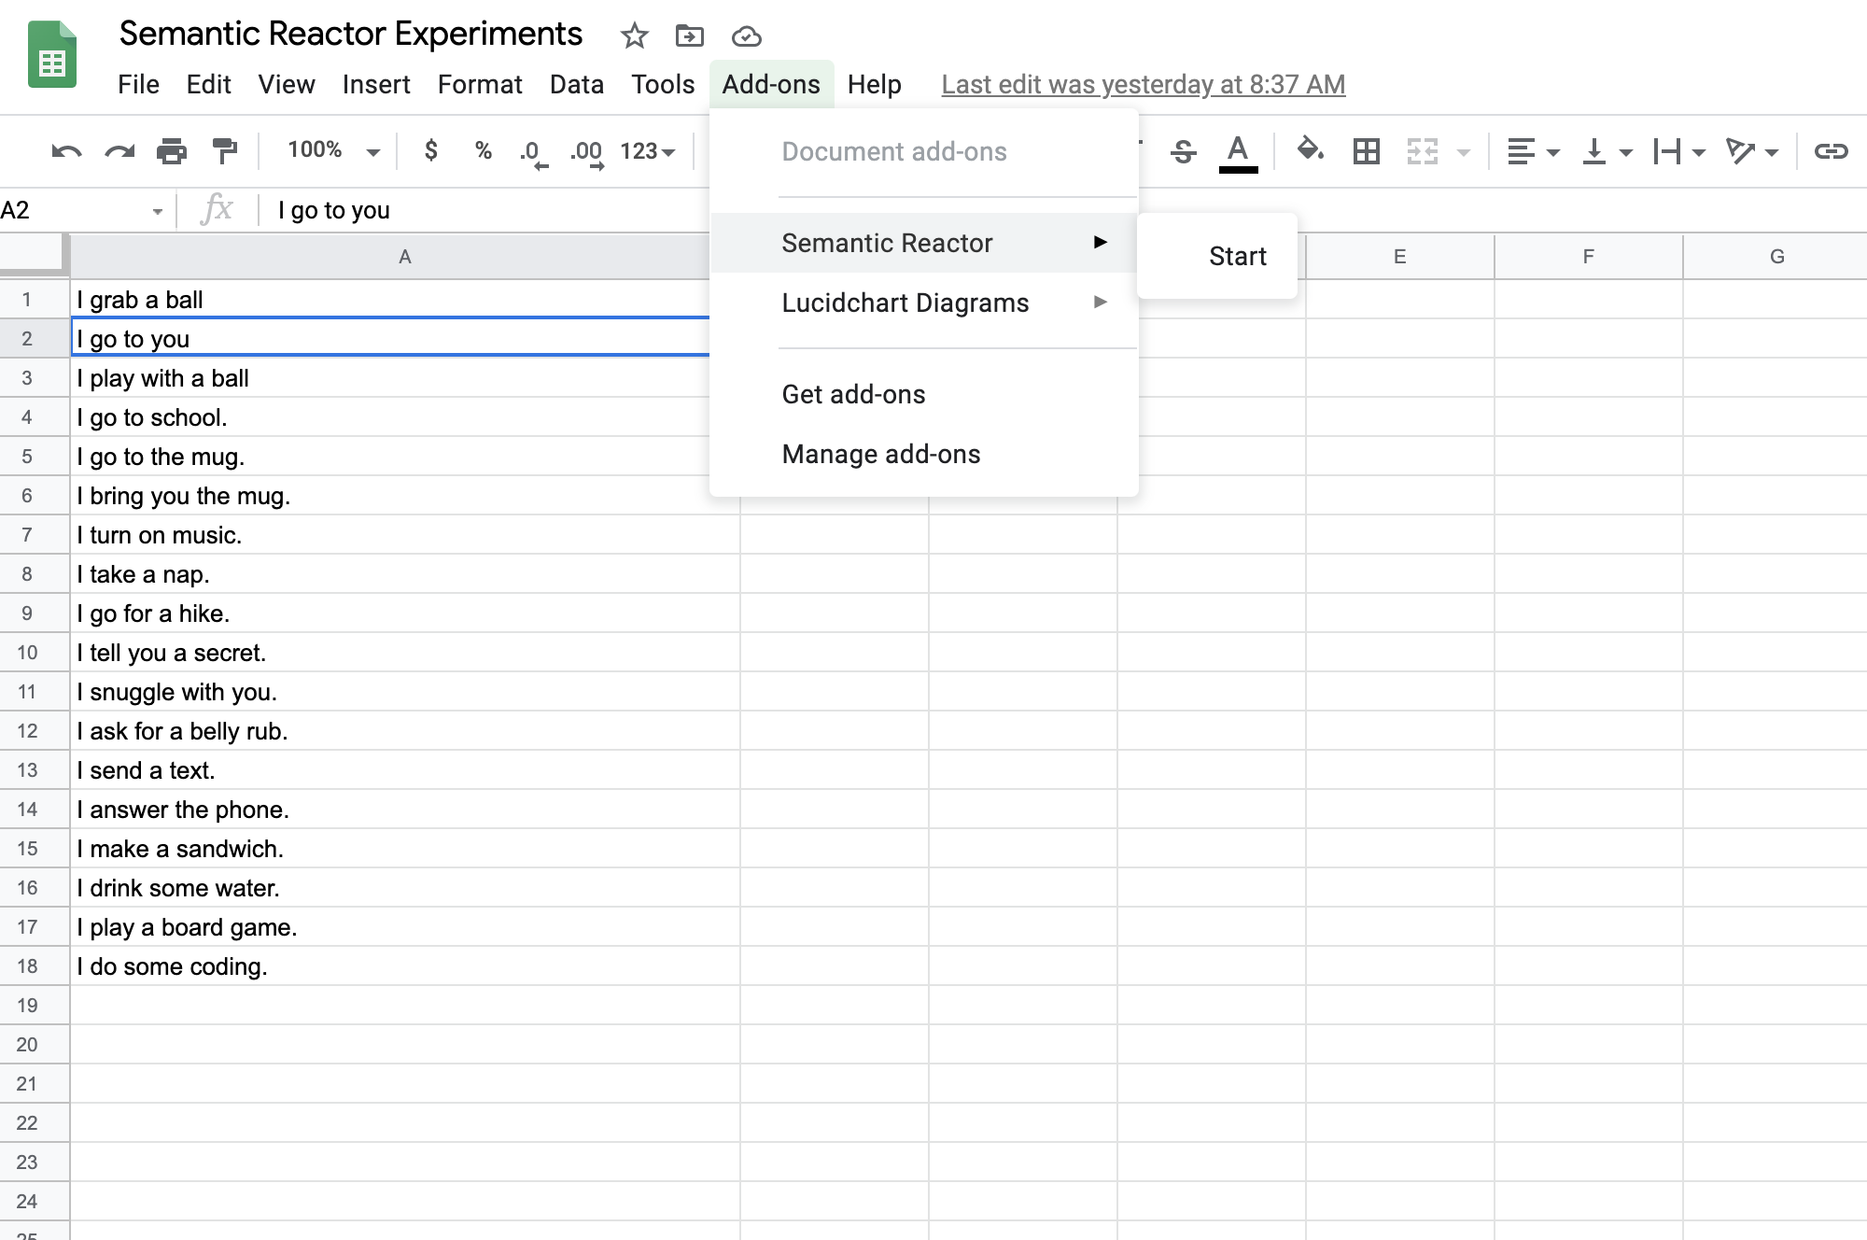1867x1240 pixels.
Task: Open the text color picker
Action: (1238, 150)
